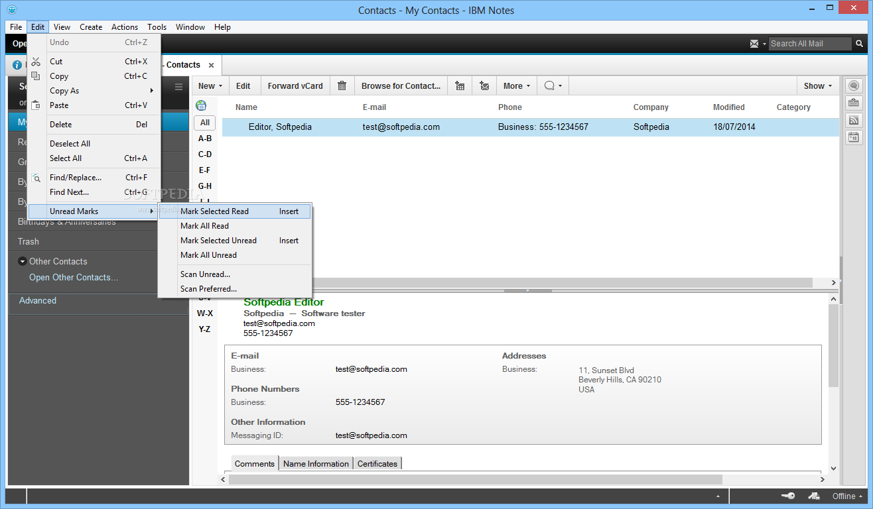Close the Contacts tab with the X
This screenshot has width=873, height=509.
click(x=211, y=65)
